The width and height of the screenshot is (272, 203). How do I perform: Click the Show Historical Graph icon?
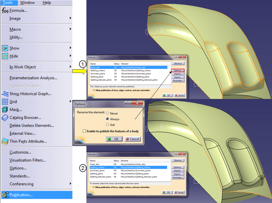pyautogui.click(x=5, y=94)
